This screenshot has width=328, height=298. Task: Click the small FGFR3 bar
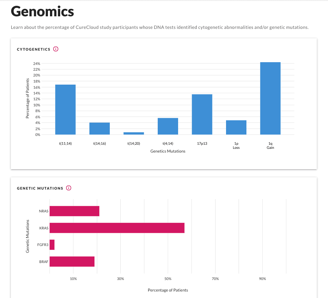tap(52, 245)
